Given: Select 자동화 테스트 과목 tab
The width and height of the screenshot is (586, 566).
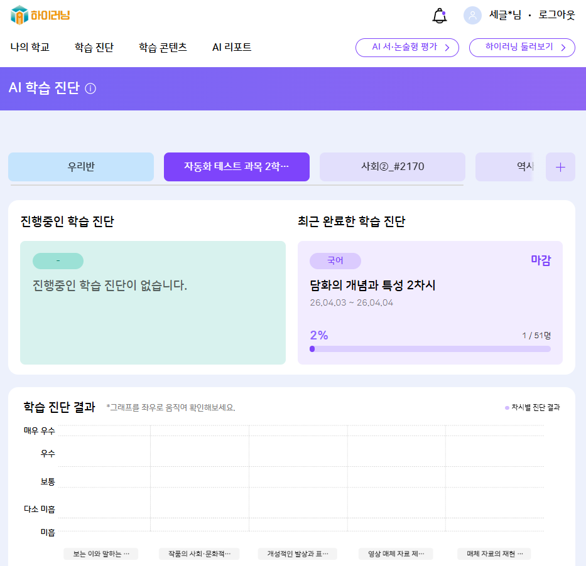Looking at the screenshot, I should [x=237, y=167].
